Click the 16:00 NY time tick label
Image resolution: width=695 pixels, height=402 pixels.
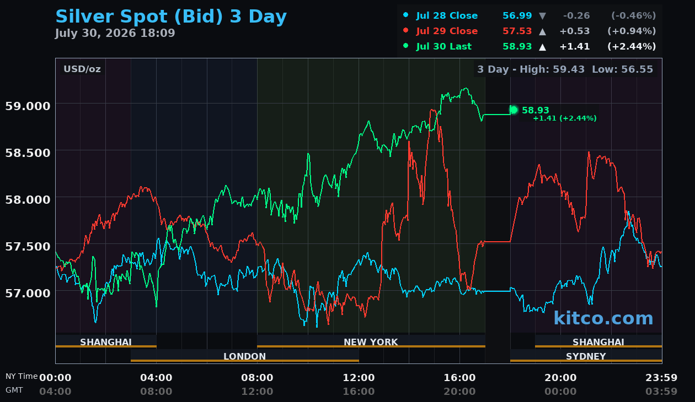[x=459, y=378]
